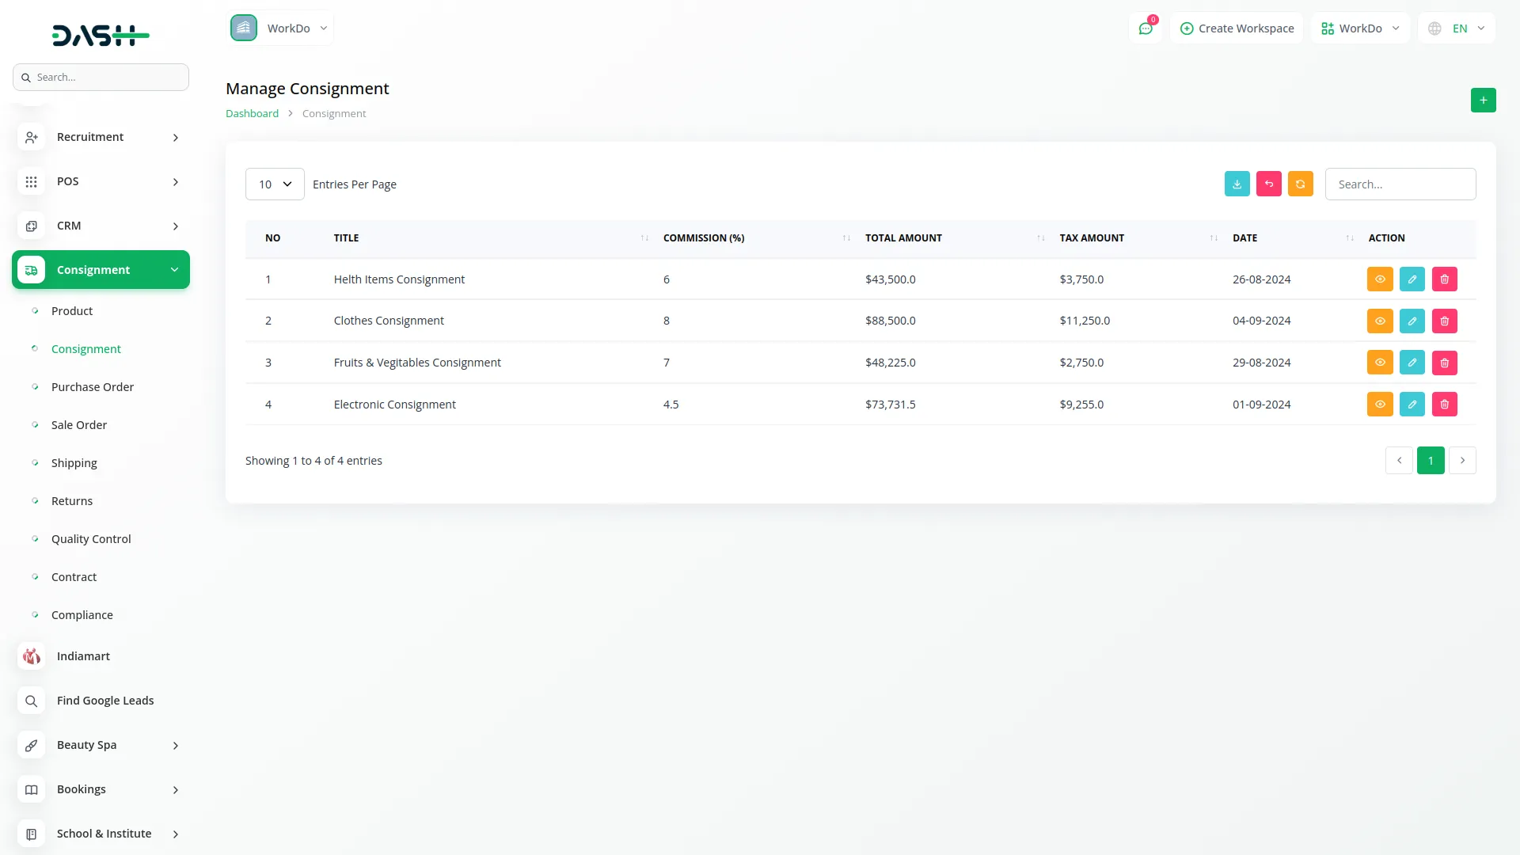This screenshot has width=1520, height=855.
Task: Click the pink undo arrow icon button
Action: [1268, 184]
